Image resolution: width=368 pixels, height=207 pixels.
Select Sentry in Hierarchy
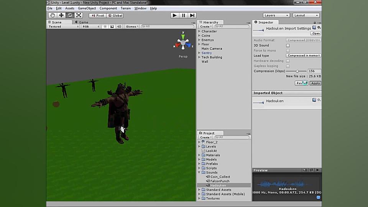click(207, 53)
